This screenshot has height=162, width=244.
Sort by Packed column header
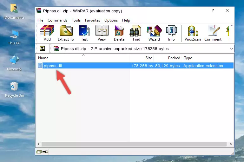click(168, 58)
